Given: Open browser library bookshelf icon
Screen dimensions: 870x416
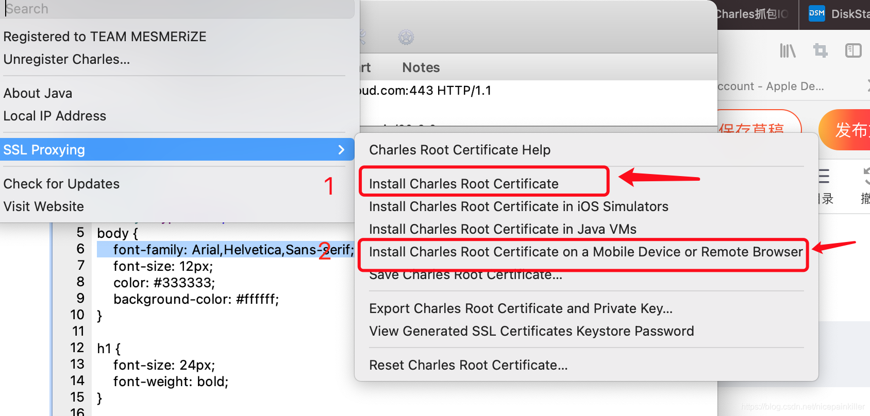Looking at the screenshot, I should point(788,50).
